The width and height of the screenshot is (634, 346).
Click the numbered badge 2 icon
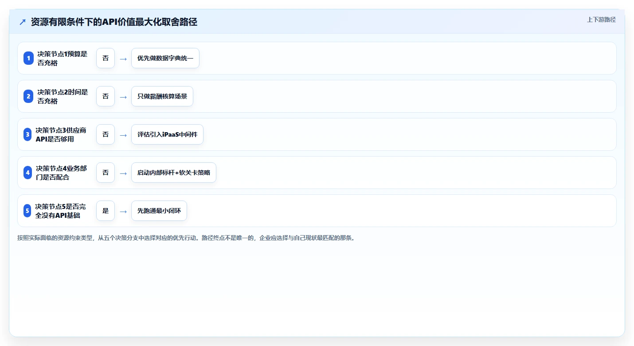tap(28, 96)
